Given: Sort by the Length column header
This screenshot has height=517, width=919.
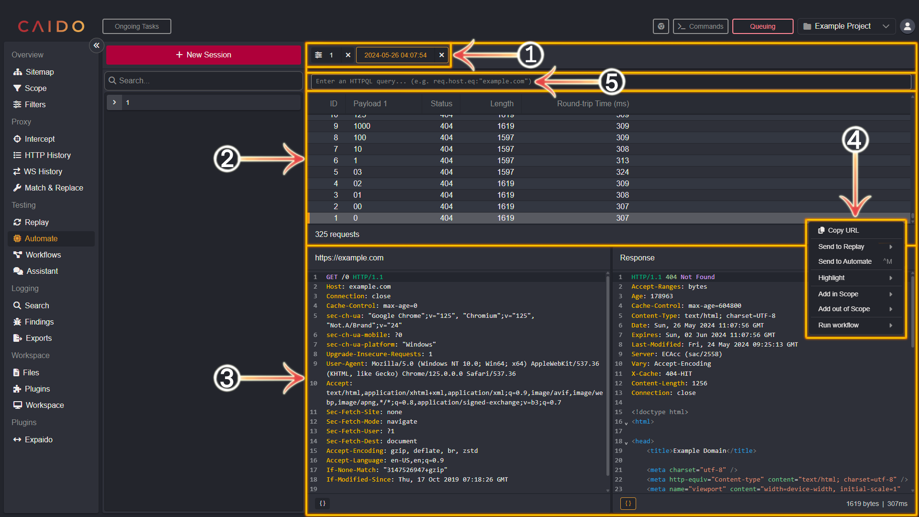Looking at the screenshot, I should [x=501, y=103].
